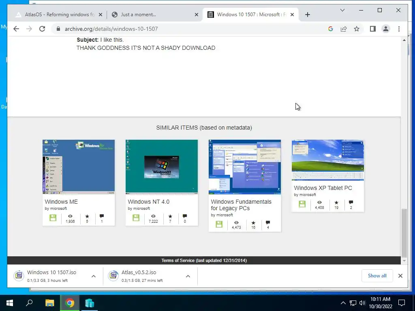Open the Windows ME title link
Image resolution: width=415 pixels, height=311 pixels.
click(x=61, y=202)
